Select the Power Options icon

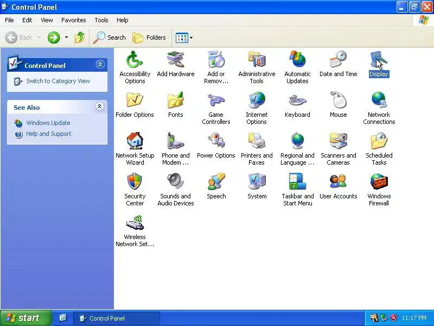[x=216, y=141]
